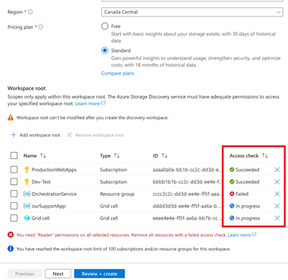288x280 pixels.
Task: Click the OrchestrationService name text
Action: (x=54, y=194)
